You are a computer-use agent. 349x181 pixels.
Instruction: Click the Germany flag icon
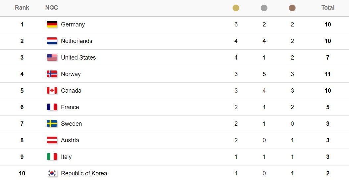click(x=52, y=24)
